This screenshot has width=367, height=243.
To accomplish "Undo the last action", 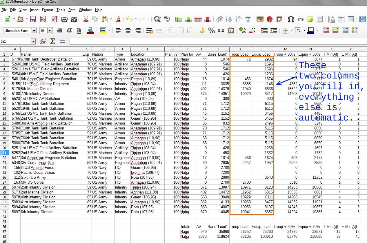I will (x=129, y=19).
